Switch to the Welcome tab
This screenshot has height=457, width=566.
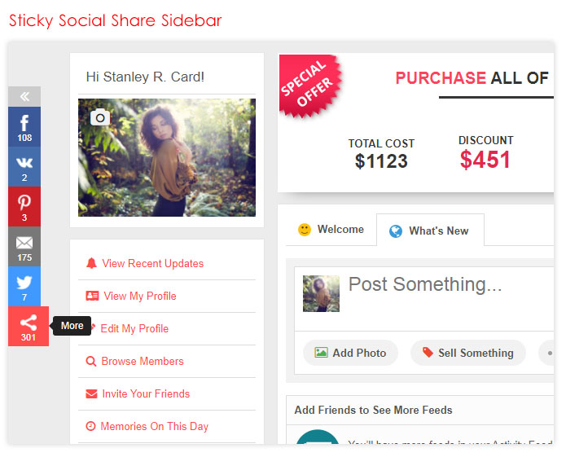331,230
